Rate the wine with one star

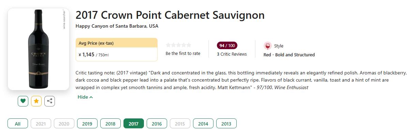tap(168, 45)
